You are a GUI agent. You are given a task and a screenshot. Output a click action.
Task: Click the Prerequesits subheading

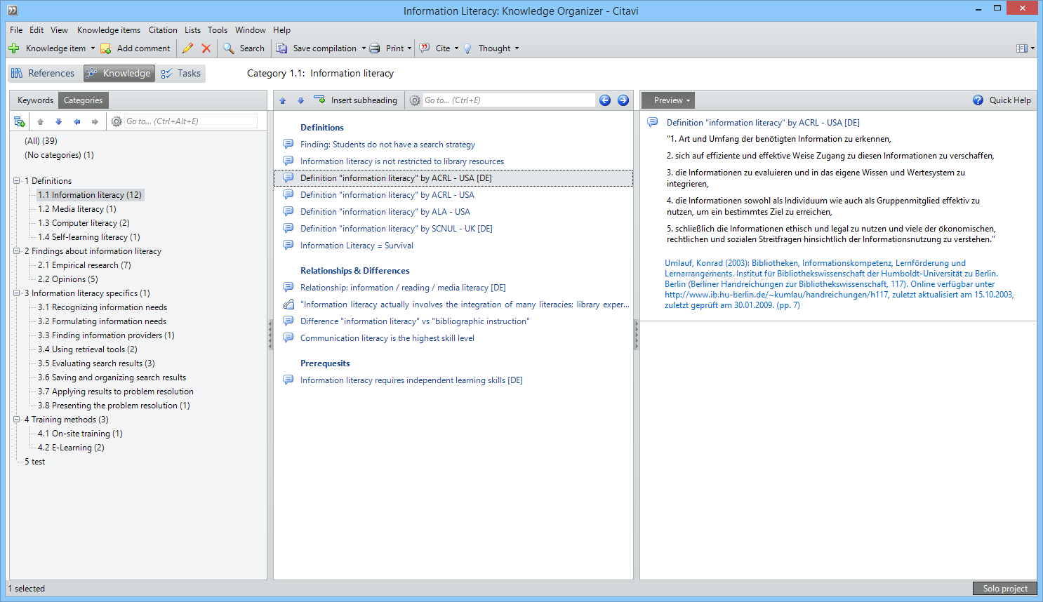tap(325, 363)
